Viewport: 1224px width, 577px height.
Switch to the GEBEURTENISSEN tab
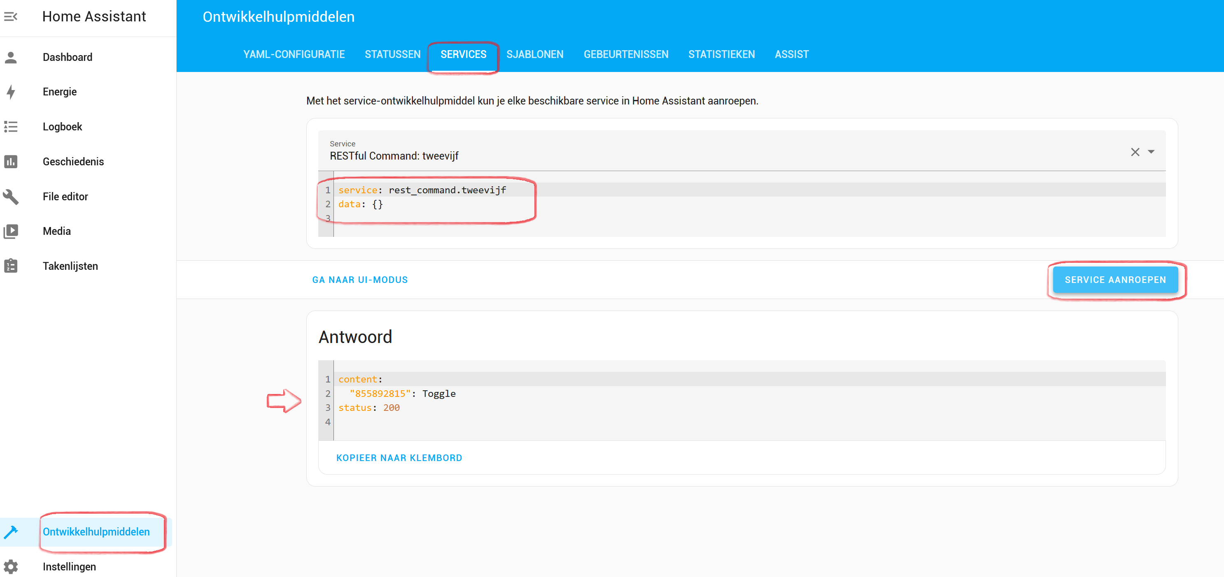(x=626, y=55)
